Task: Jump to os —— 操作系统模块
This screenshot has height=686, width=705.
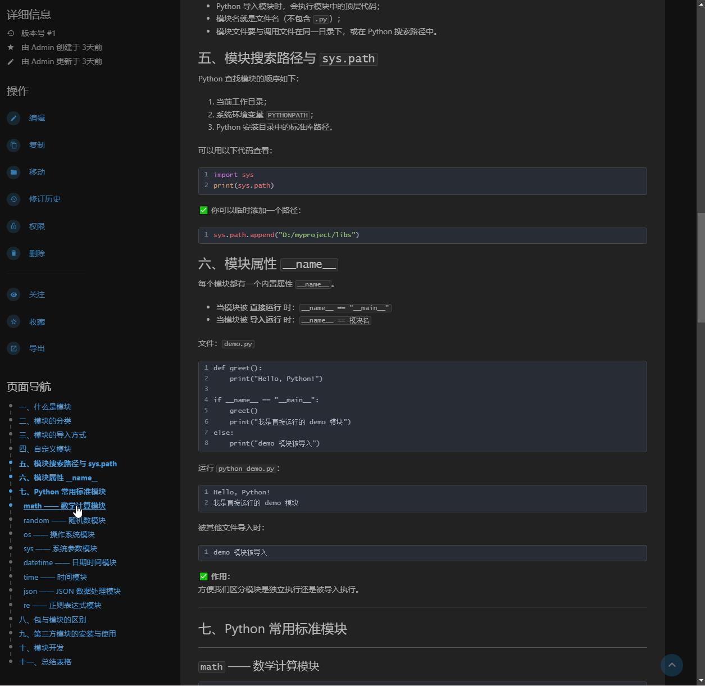Action: point(59,534)
